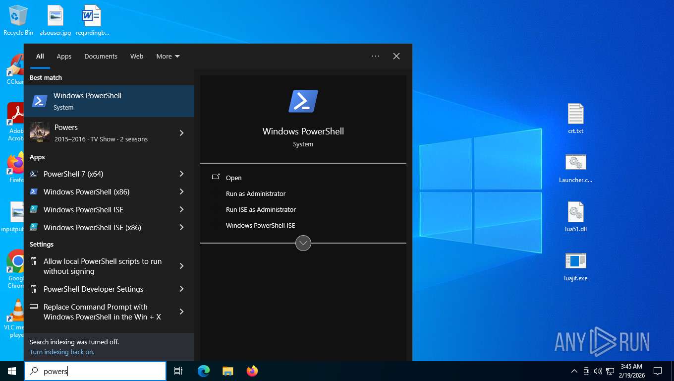Expand Windows PowerShell (x86) result arrow

click(182, 191)
